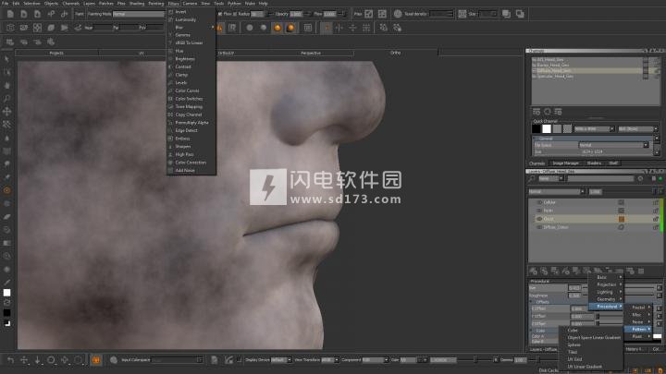This screenshot has height=374, width=666.
Task: Switch to the Image Manager tab
Action: tap(566, 163)
